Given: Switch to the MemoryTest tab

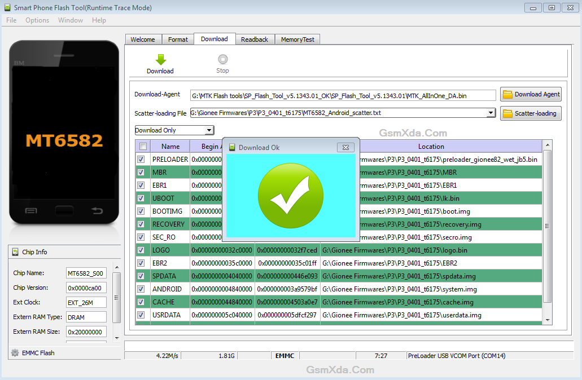Looking at the screenshot, I should click(297, 39).
